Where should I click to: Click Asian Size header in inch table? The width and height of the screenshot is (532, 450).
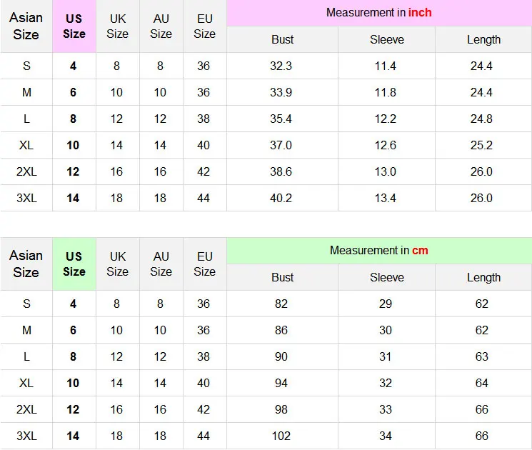pyautogui.click(x=26, y=26)
